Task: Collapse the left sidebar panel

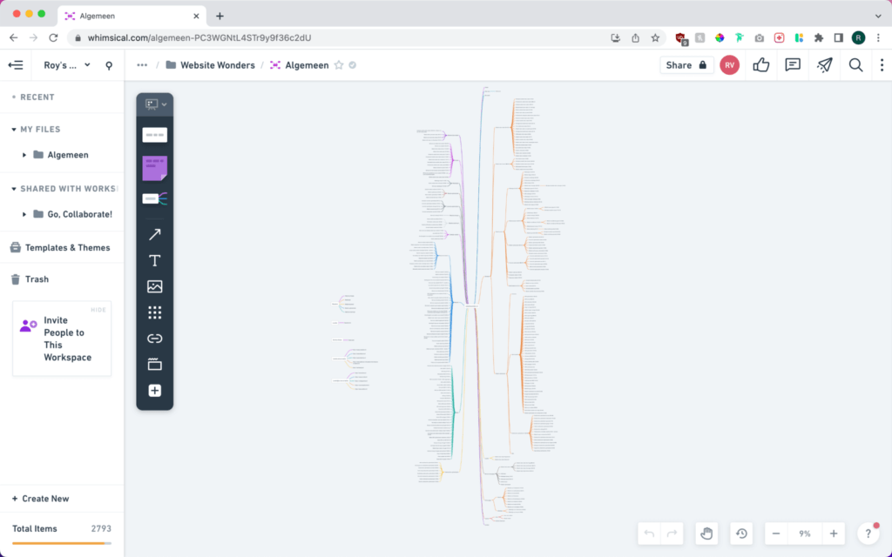Action: pyautogui.click(x=16, y=65)
